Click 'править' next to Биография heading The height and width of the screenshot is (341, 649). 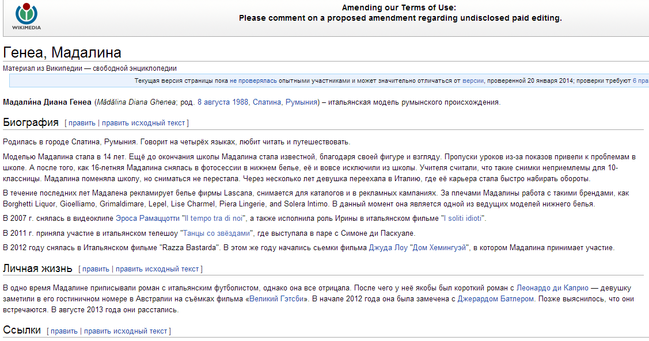pos(82,123)
